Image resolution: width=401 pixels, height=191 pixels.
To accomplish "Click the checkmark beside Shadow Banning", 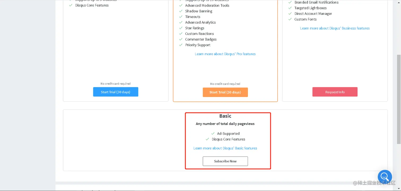I will pos(181,11).
